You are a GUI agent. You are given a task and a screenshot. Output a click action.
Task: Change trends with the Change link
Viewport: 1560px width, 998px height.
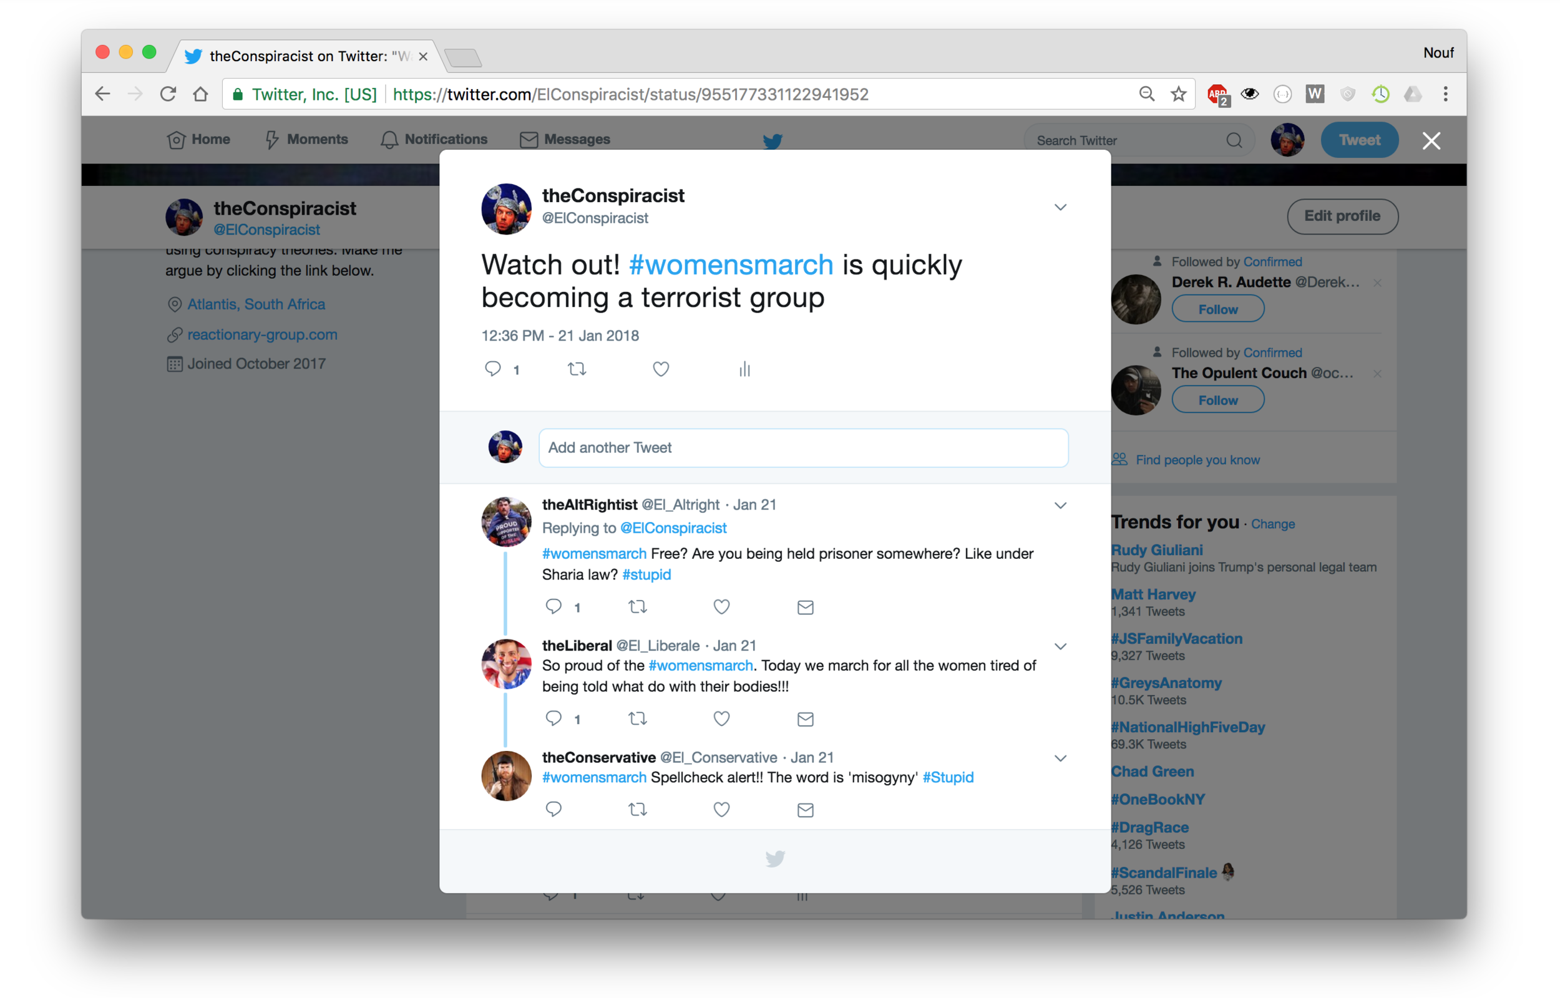[x=1272, y=523]
